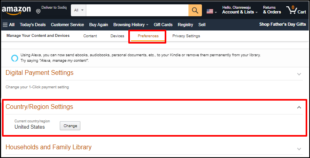Click the US flag language selector
Image resolution: width=310 pixels, height=158 pixels.
(211, 11)
